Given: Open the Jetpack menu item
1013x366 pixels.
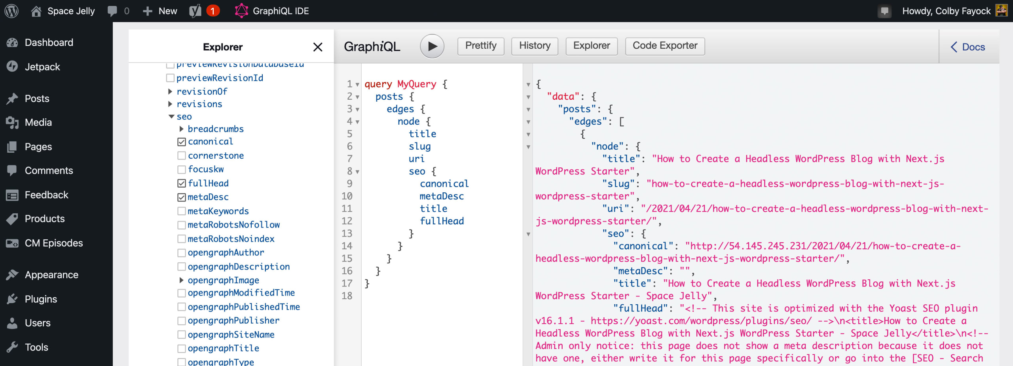Looking at the screenshot, I should pyautogui.click(x=42, y=66).
